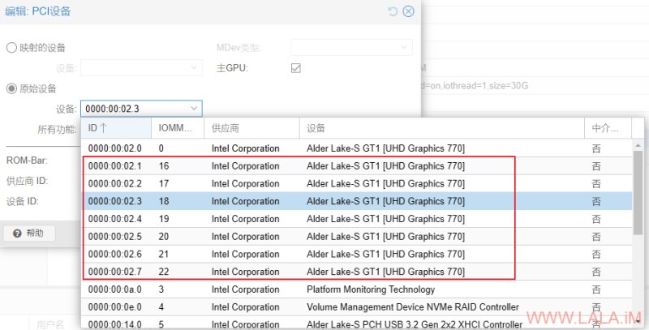Open the disabled mapped device dropdown

click(x=141, y=68)
